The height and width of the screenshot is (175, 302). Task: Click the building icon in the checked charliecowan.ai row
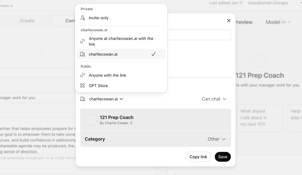[83, 54]
